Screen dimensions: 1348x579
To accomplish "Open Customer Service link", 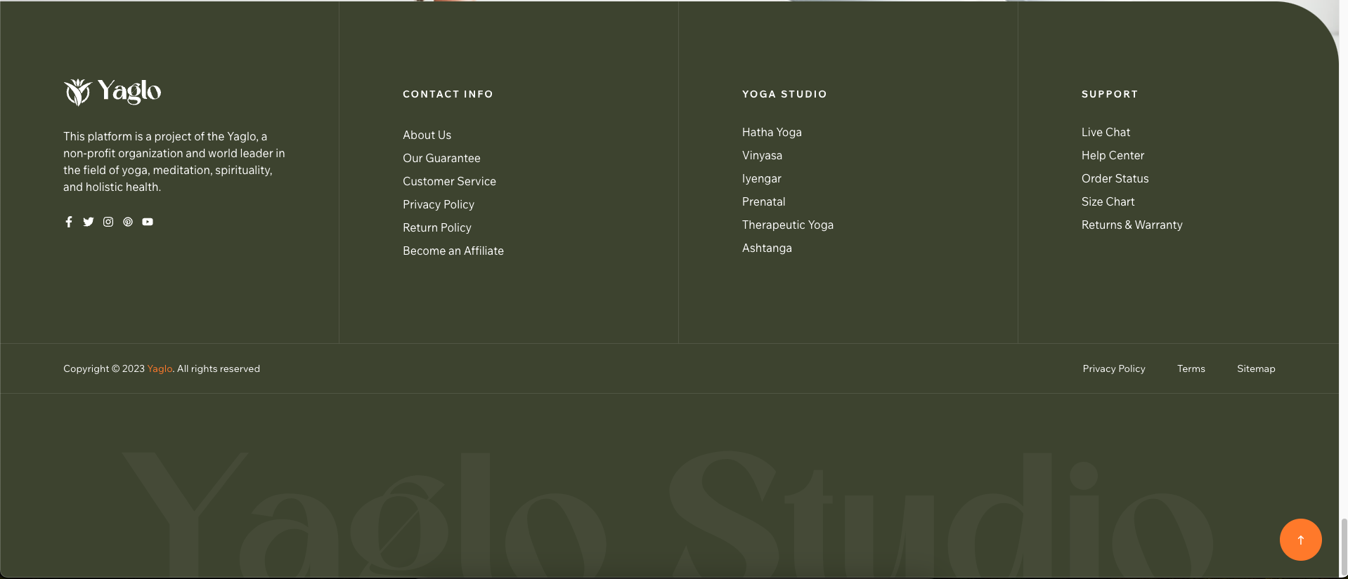I will (449, 181).
